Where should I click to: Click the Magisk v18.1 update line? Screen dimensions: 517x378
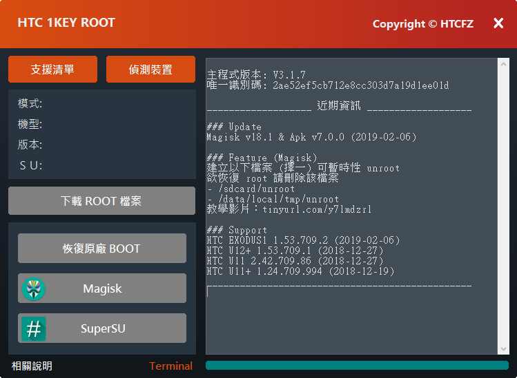point(311,137)
